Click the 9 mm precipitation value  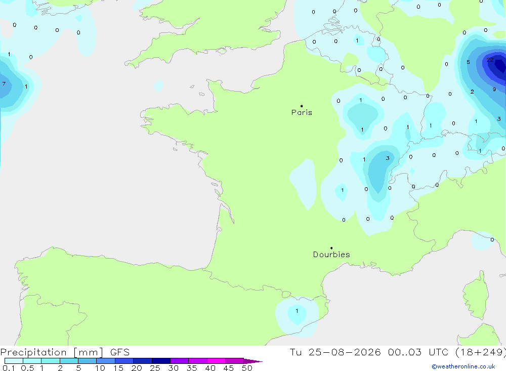click(494, 90)
